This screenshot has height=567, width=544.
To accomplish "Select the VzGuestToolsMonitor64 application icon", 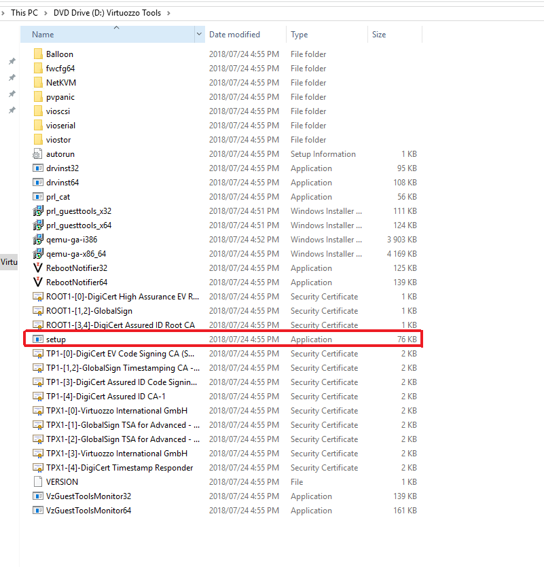I will tap(38, 510).
